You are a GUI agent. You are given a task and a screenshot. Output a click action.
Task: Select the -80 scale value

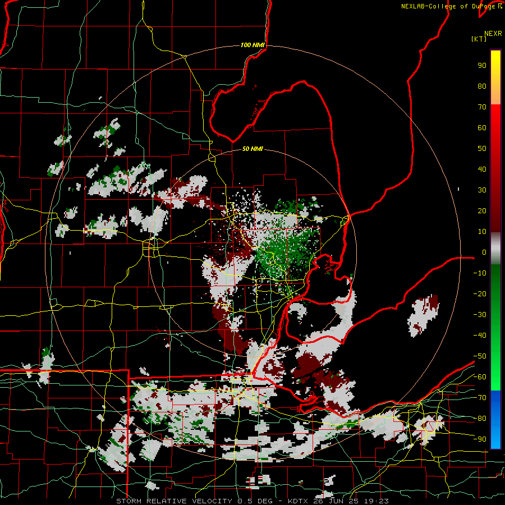480,419
